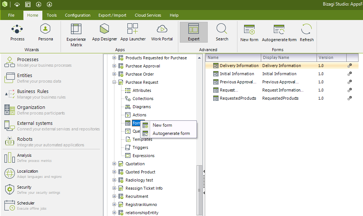Expand the Purchase Order node
This screenshot has height=216, width=363.
tap(114, 74)
